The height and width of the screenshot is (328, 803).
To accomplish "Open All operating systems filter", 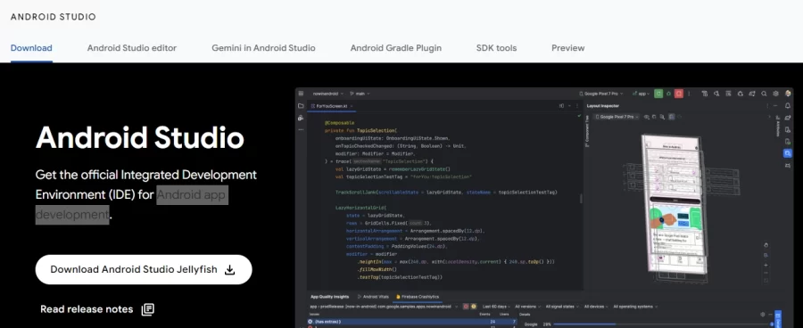I will coord(635,307).
